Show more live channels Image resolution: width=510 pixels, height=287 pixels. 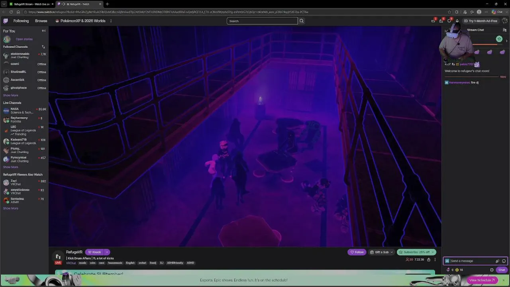11,167
